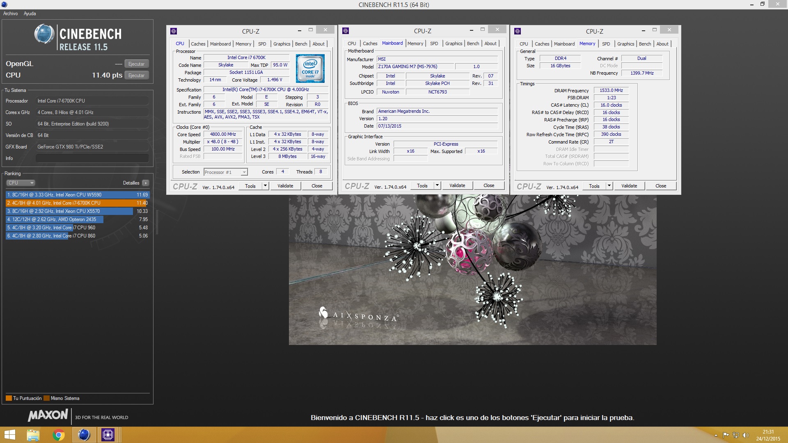
Task: Open the CPU ranking type dropdown
Action: click(x=21, y=183)
